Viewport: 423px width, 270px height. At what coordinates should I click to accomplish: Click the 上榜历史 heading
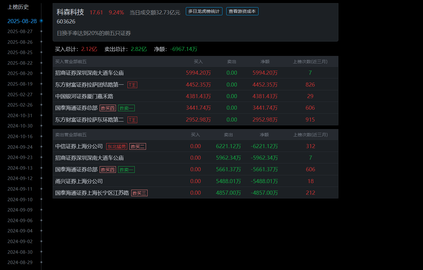[x=18, y=7]
